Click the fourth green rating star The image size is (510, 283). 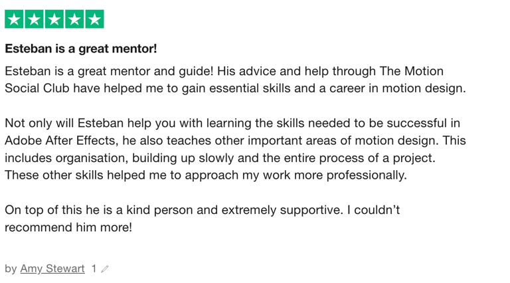click(x=74, y=19)
